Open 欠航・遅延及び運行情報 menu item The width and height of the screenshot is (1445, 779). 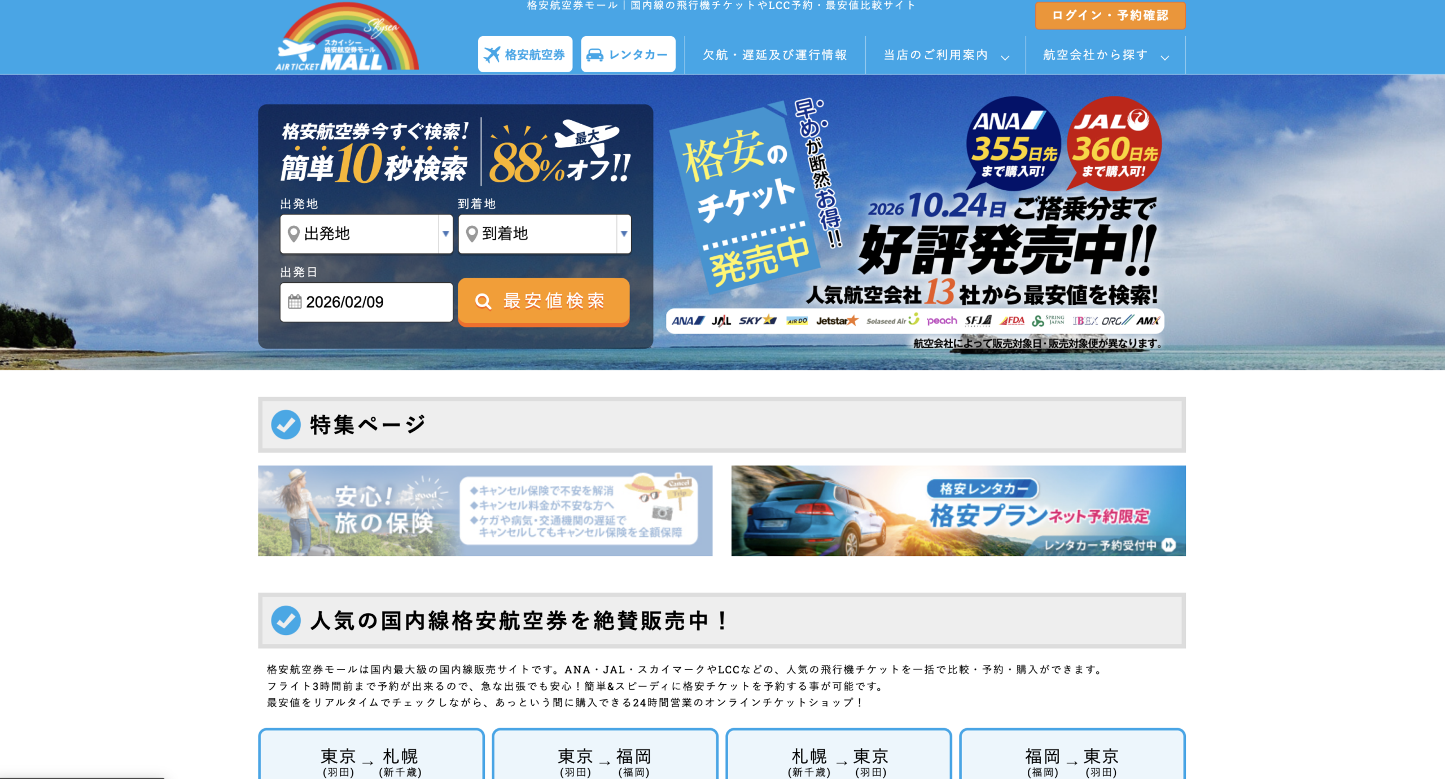click(774, 55)
